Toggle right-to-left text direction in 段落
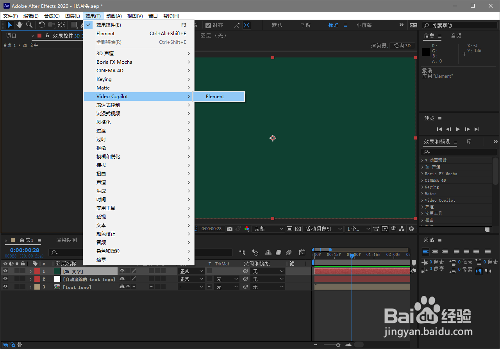The image size is (500, 349). 488,271
